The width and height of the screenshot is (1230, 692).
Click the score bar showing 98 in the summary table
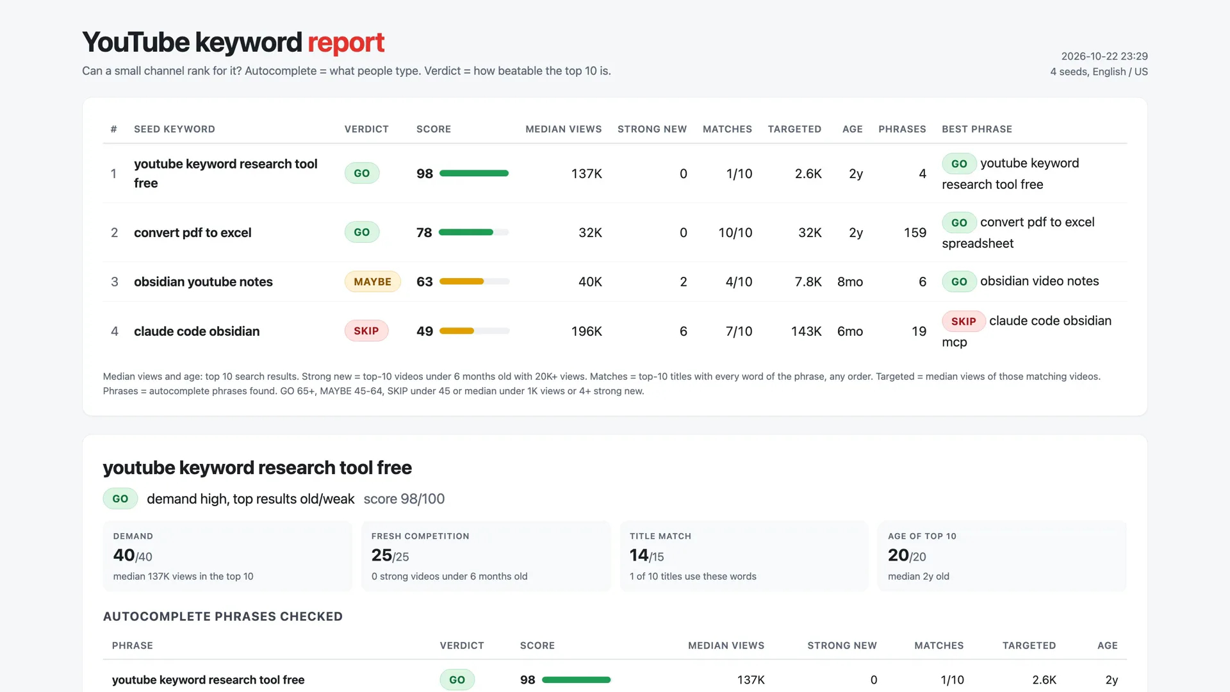[x=474, y=174]
